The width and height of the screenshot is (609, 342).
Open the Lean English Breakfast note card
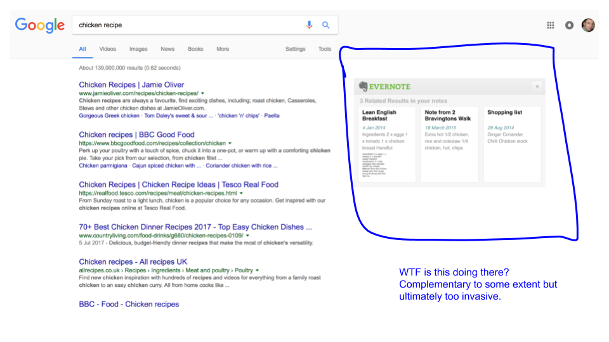[x=387, y=144]
